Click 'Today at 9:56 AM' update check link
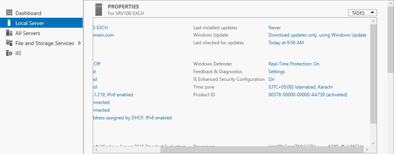394x154 pixels. (286, 43)
